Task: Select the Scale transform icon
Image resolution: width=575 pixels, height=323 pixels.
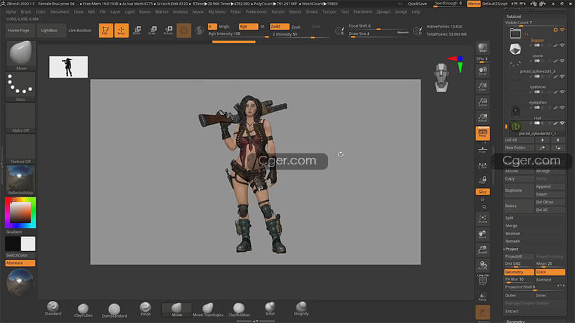Action: pos(152,31)
